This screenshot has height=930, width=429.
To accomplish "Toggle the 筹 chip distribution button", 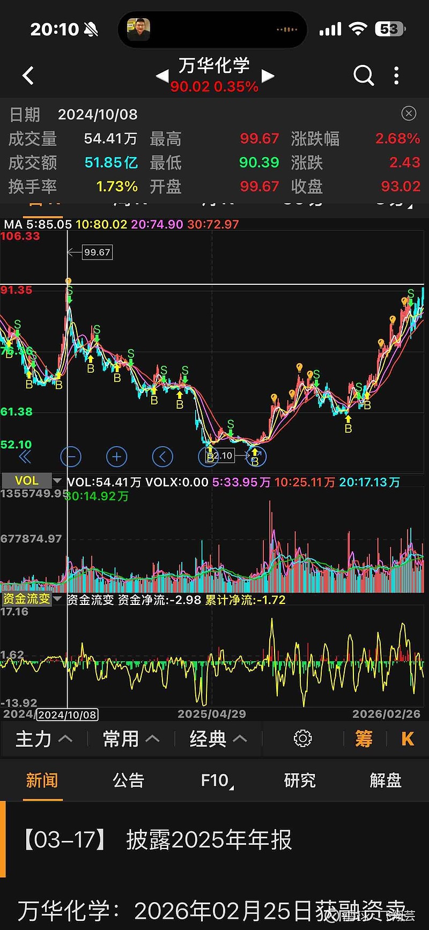I will click(x=364, y=739).
